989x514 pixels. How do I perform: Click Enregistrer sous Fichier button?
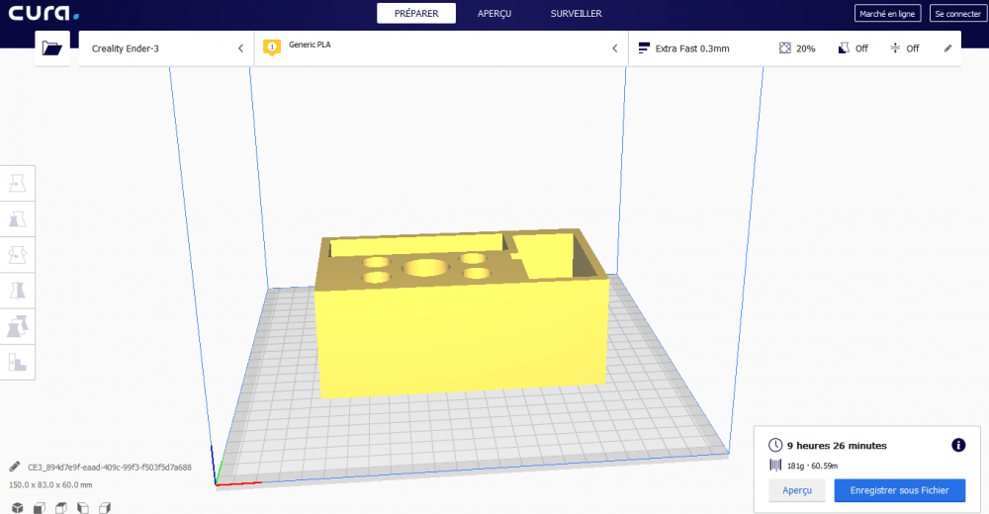tap(899, 490)
